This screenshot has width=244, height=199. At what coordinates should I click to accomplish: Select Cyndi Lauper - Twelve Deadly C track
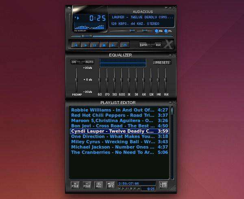119,131
